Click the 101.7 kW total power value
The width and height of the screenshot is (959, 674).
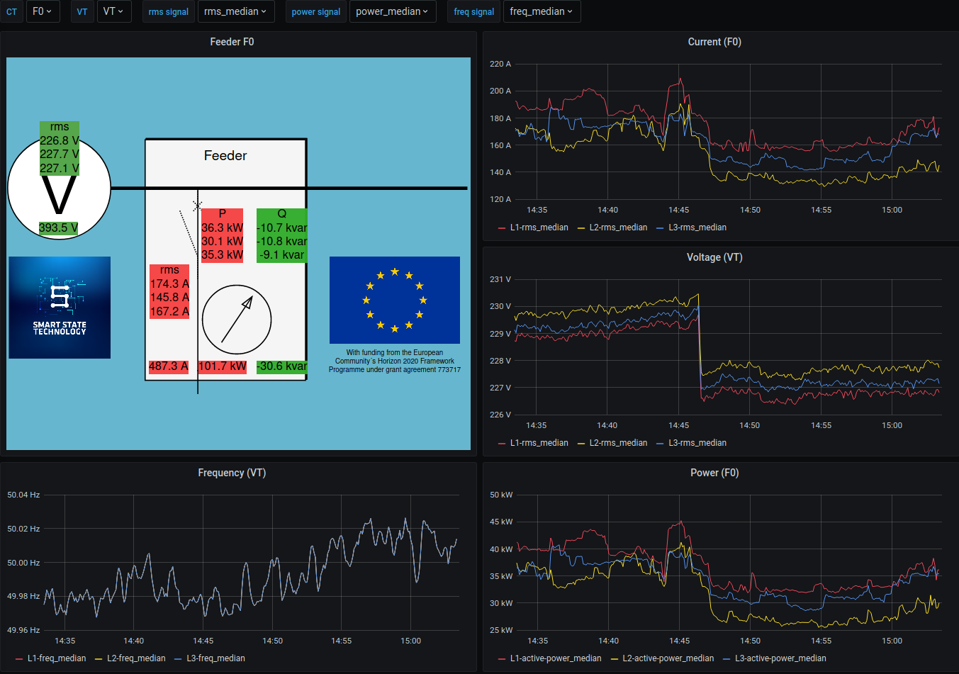pyautogui.click(x=223, y=366)
